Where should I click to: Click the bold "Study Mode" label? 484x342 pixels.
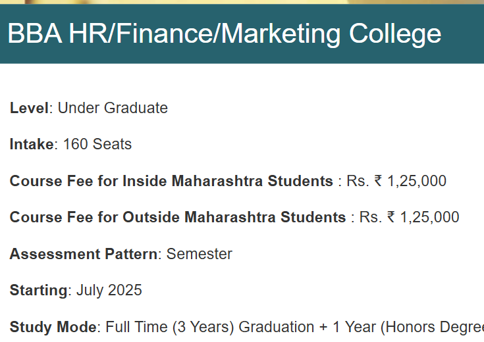tap(53, 327)
